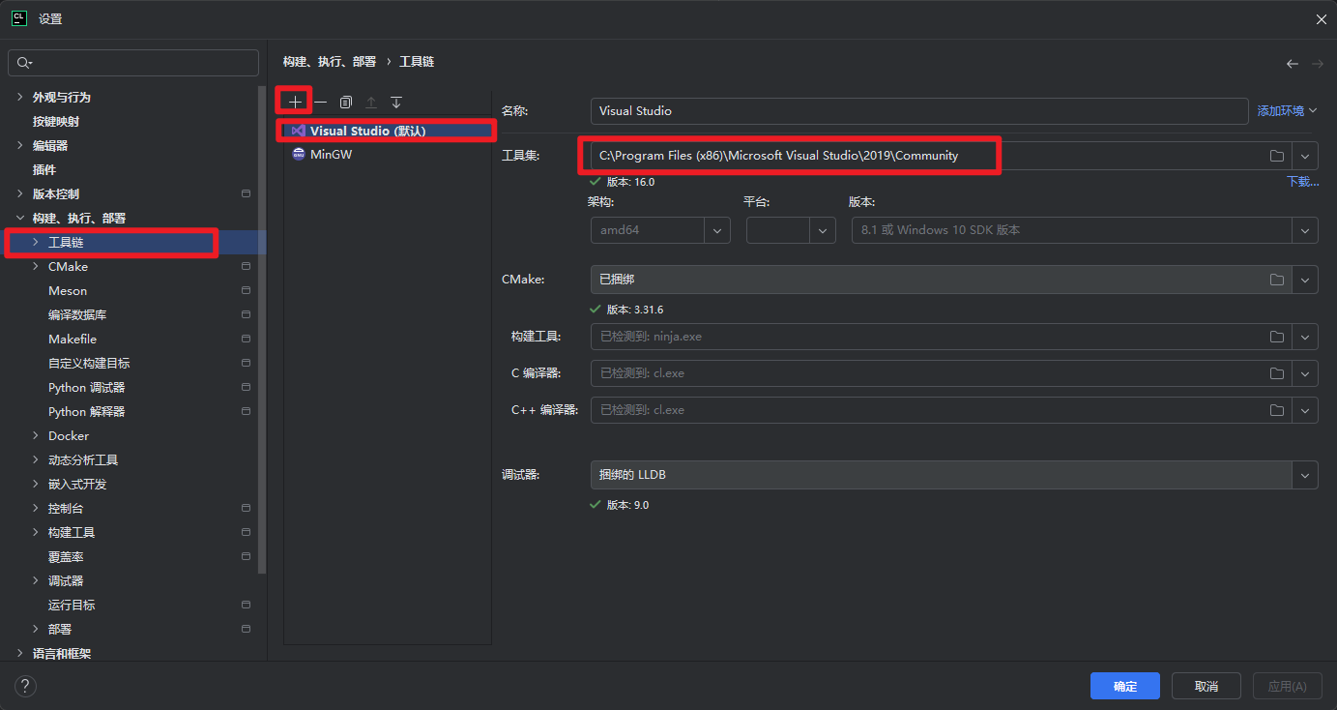This screenshot has height=710, width=1337.
Task: Expand 编辑器 tree node
Action: click(20, 146)
